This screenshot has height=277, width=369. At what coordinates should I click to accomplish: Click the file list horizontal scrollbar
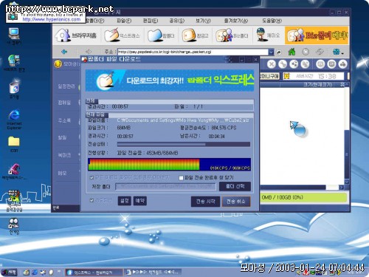click(302, 188)
